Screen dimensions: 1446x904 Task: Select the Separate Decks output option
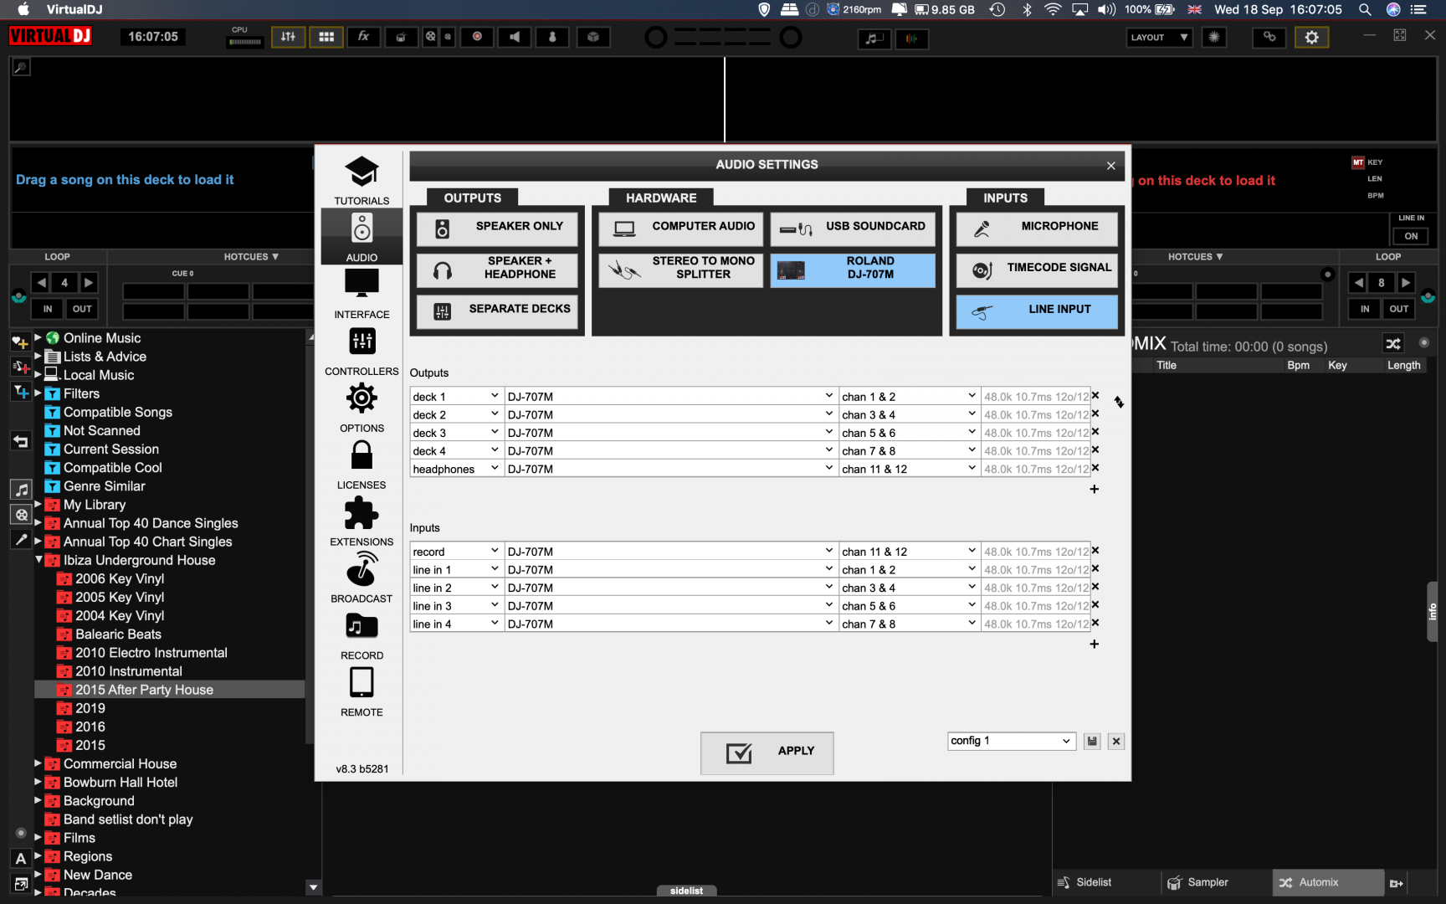tap(498, 311)
